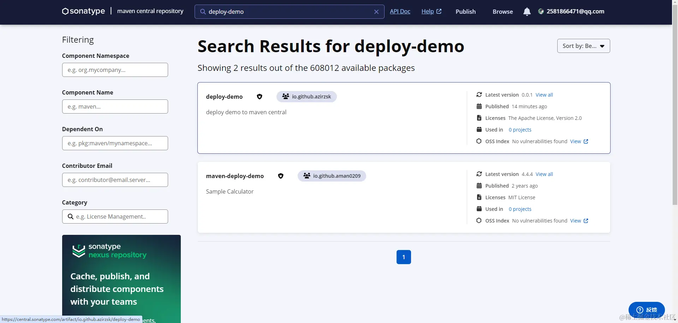Click the Used in box icon for maven-deploy-demo
Screen dimensions: 678x323
click(479, 209)
